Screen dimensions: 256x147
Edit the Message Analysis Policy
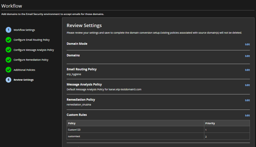[247, 85]
